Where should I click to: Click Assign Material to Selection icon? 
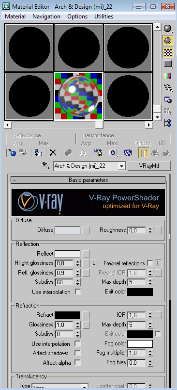click(x=38, y=152)
